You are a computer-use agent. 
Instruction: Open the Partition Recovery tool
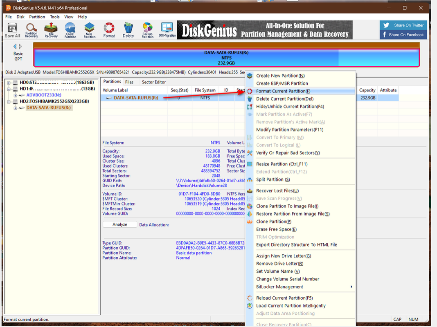coord(32,30)
